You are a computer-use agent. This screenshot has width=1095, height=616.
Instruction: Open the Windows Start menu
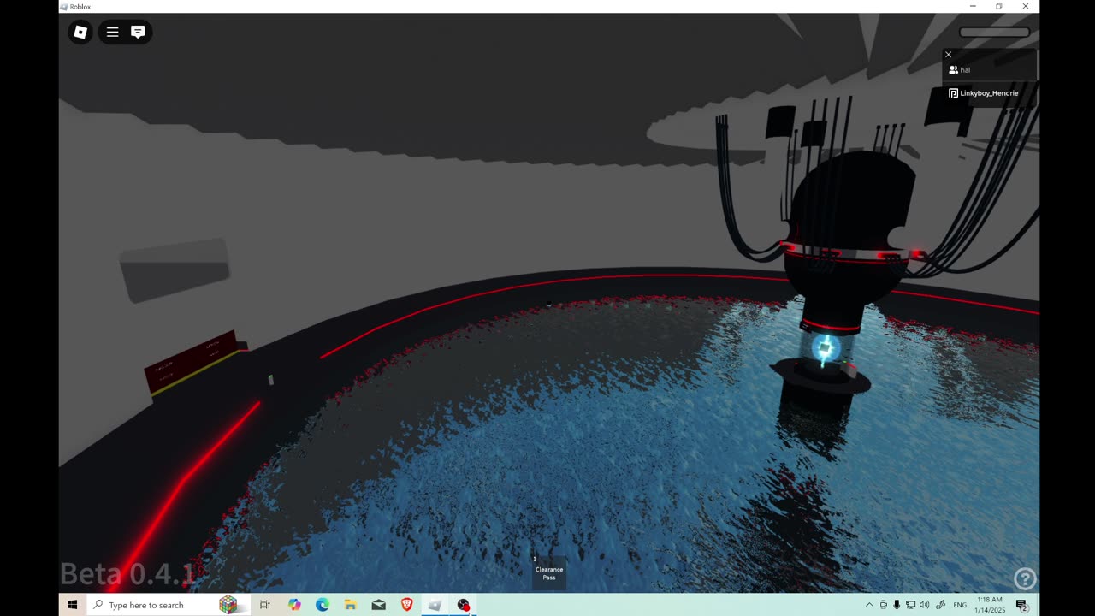pyautogui.click(x=73, y=605)
